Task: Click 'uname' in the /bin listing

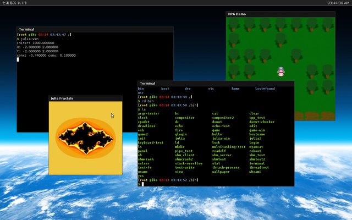Action: tap(143, 172)
